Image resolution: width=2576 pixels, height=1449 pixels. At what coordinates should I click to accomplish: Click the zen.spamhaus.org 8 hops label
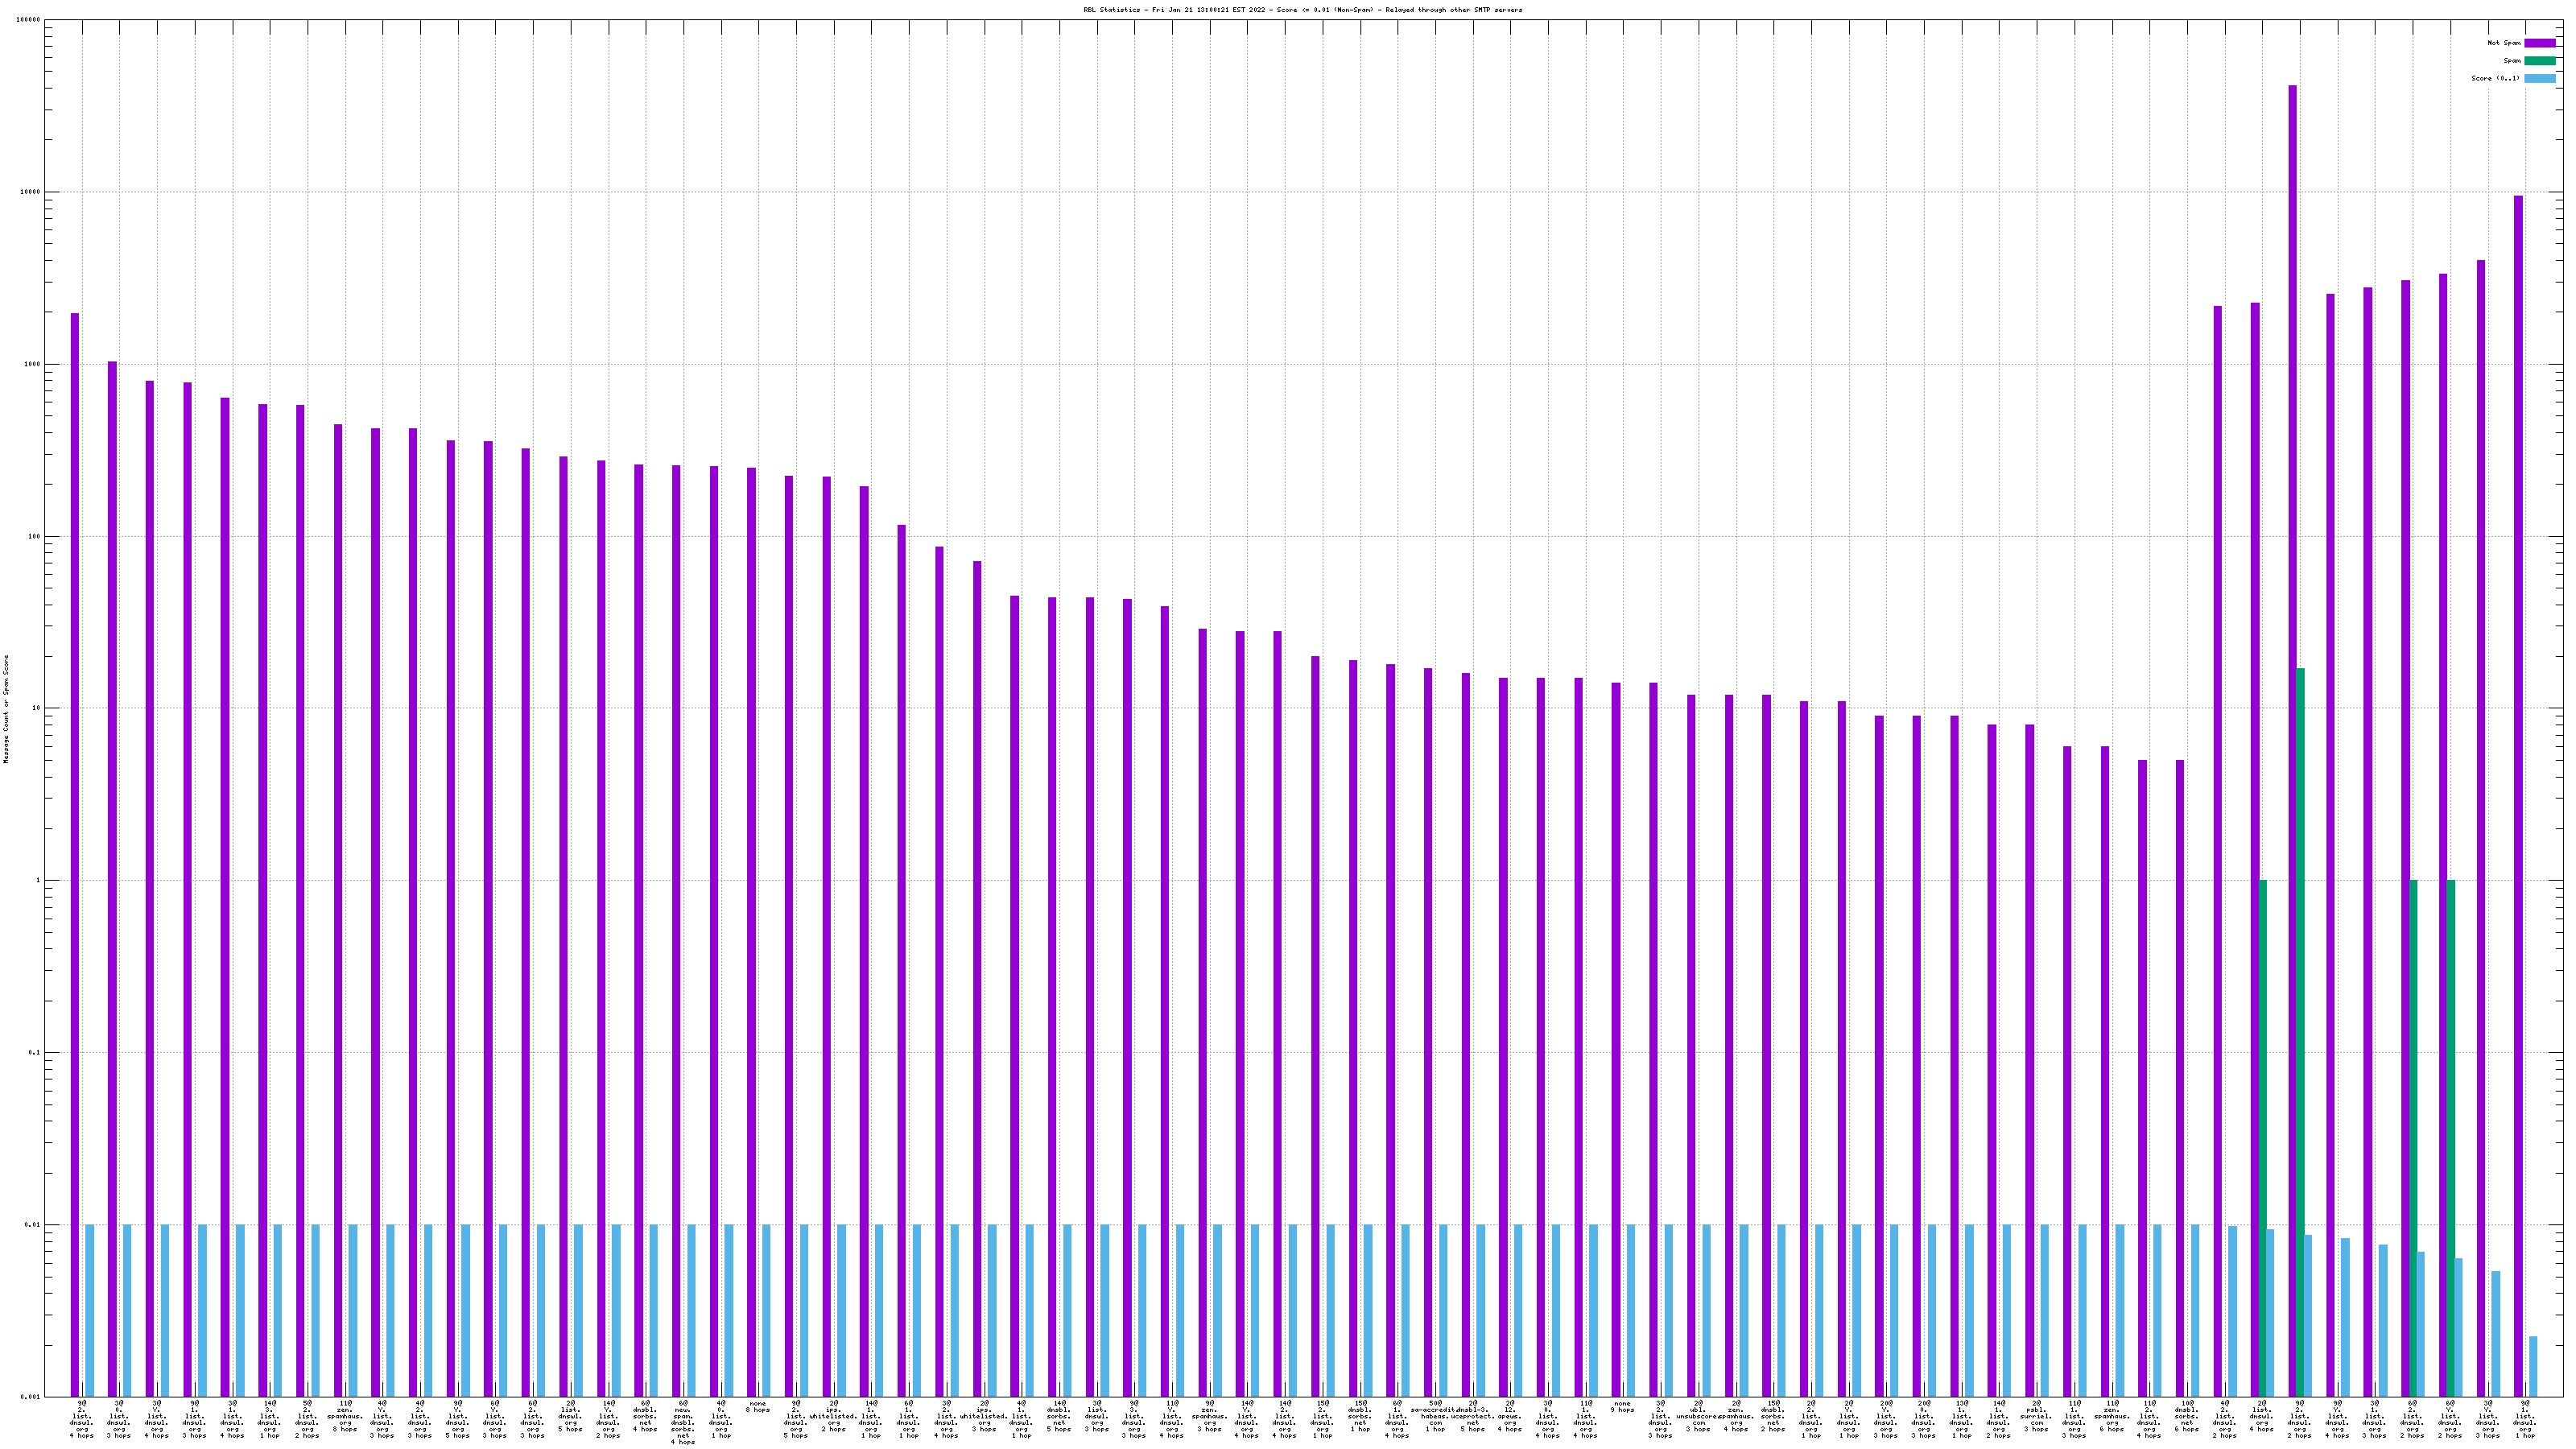pos(345,1415)
